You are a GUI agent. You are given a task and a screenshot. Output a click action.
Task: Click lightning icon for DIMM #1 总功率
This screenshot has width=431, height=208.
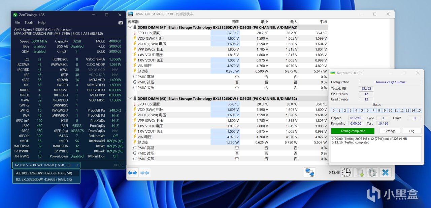pyautogui.click(x=135, y=71)
